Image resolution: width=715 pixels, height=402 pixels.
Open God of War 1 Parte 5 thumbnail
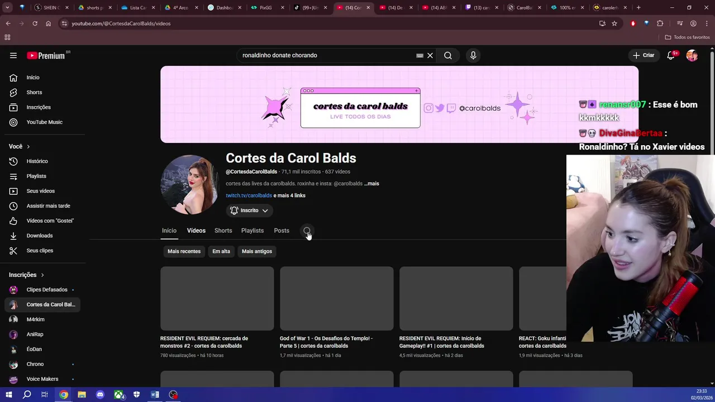point(337,299)
